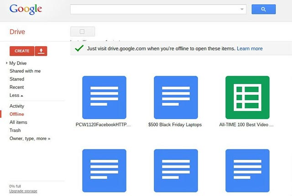The width and height of the screenshot is (292, 196).
Task: Follow the Learn more link
Action: [x=250, y=49]
